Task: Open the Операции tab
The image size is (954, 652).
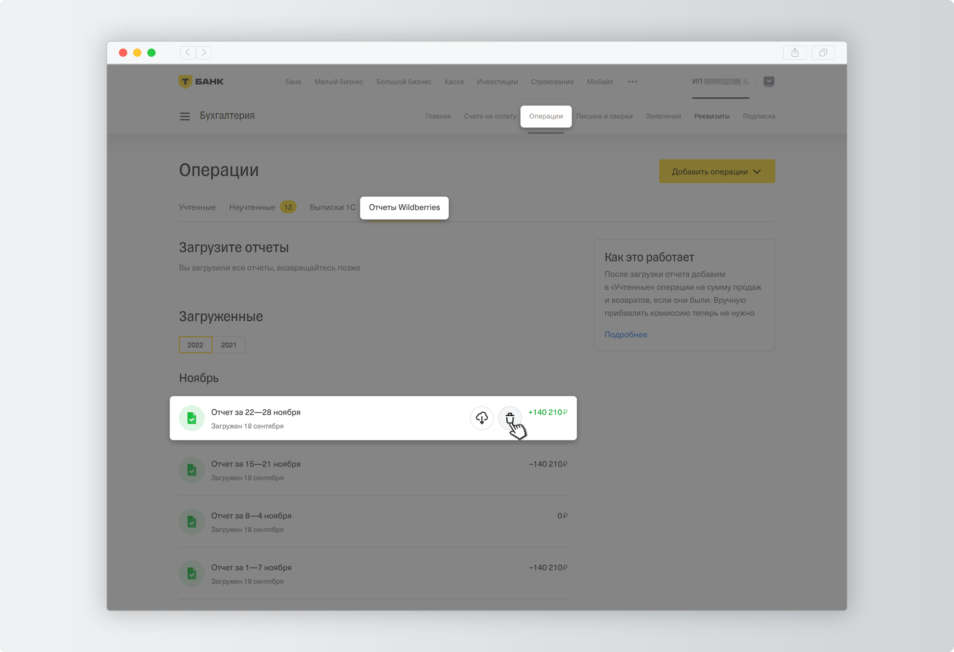Action: [546, 116]
